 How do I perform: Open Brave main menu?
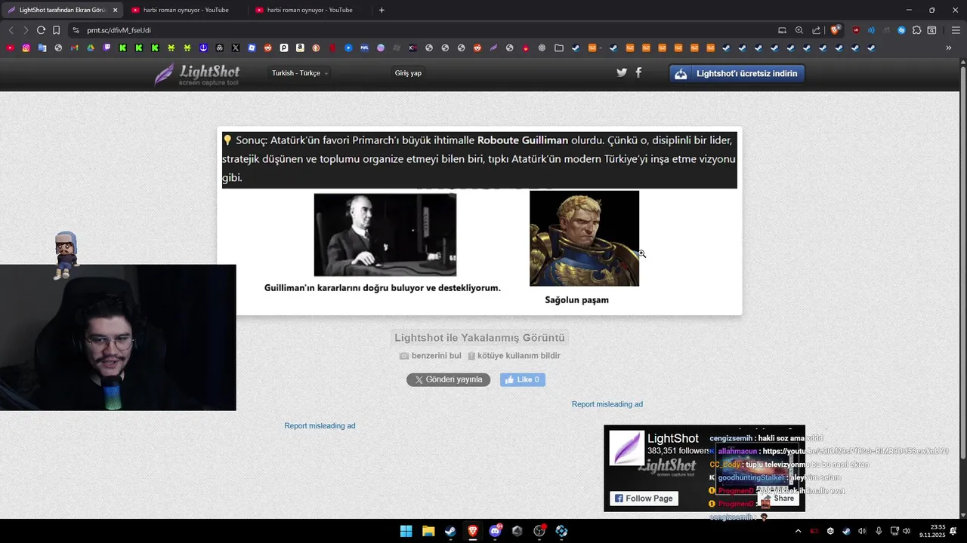pyautogui.click(x=956, y=30)
